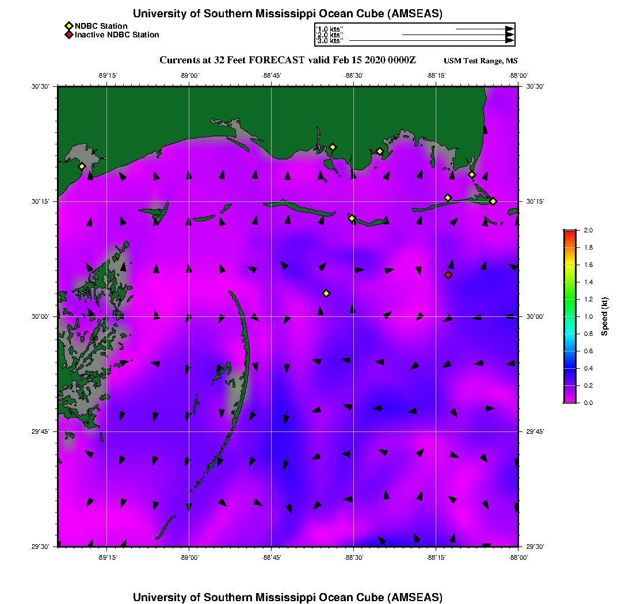Screen dimensions: 633x604
Task: Click the red top of the speed color bar
Action: pos(570,233)
